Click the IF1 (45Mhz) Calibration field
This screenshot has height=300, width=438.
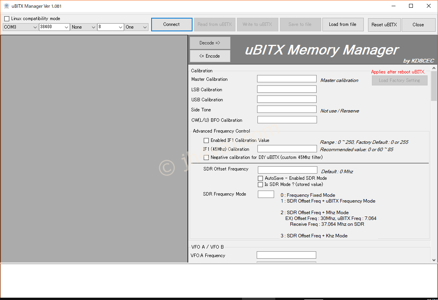pyautogui.click(x=287, y=148)
